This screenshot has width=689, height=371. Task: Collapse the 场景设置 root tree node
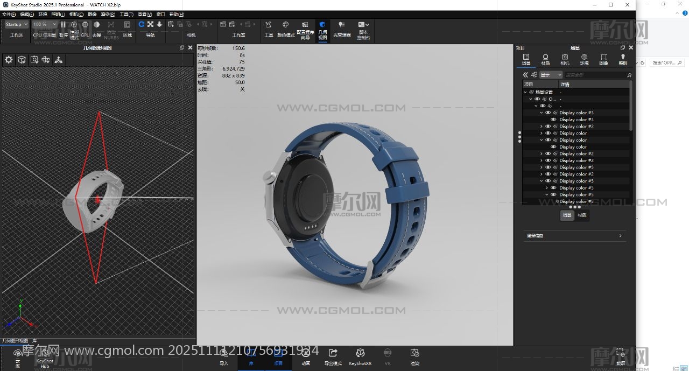pyautogui.click(x=525, y=92)
